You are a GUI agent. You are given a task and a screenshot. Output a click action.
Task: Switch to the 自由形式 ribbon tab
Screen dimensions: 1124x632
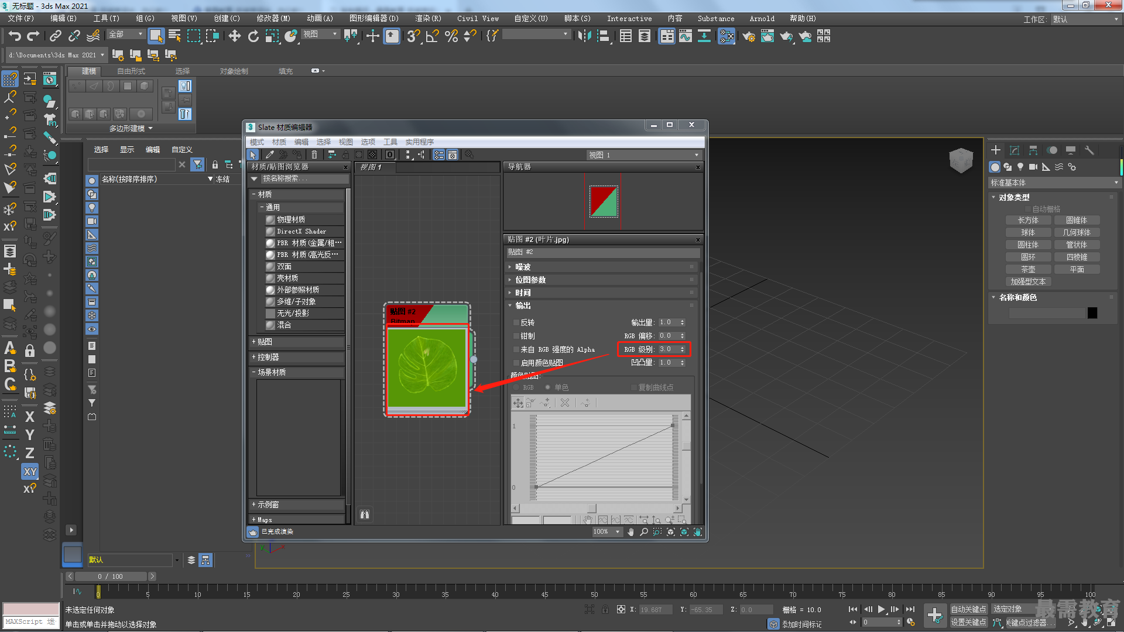131,71
